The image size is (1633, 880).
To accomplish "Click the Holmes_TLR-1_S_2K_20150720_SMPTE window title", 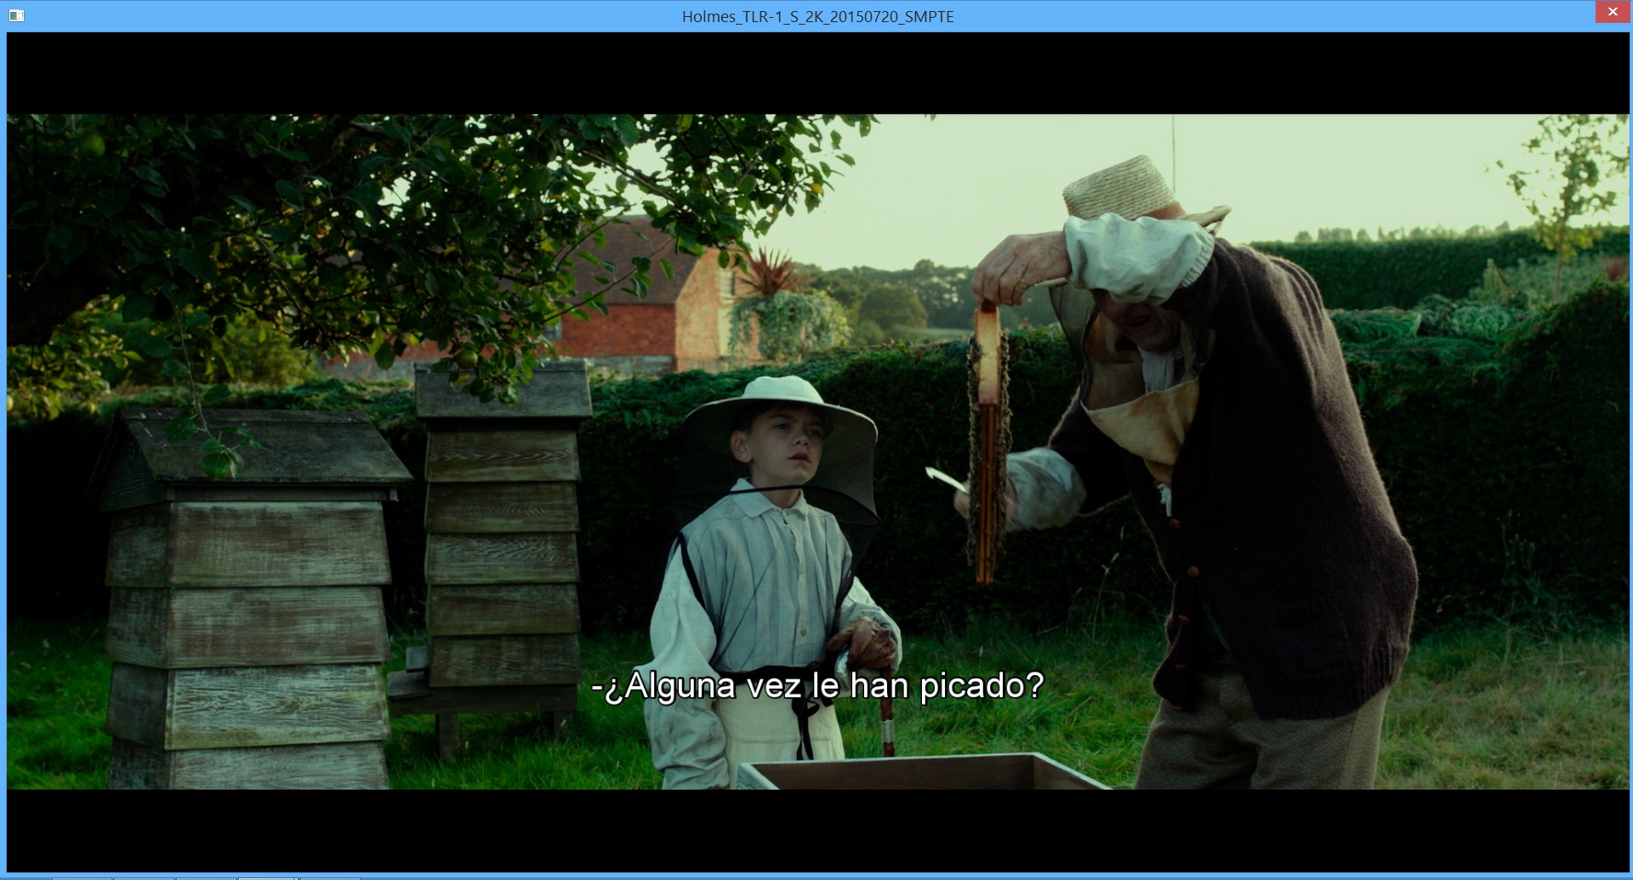I will 817,17.
